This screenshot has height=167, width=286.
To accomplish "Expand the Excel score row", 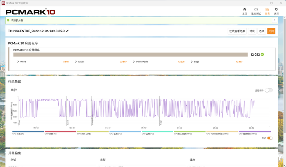I will [76, 62].
